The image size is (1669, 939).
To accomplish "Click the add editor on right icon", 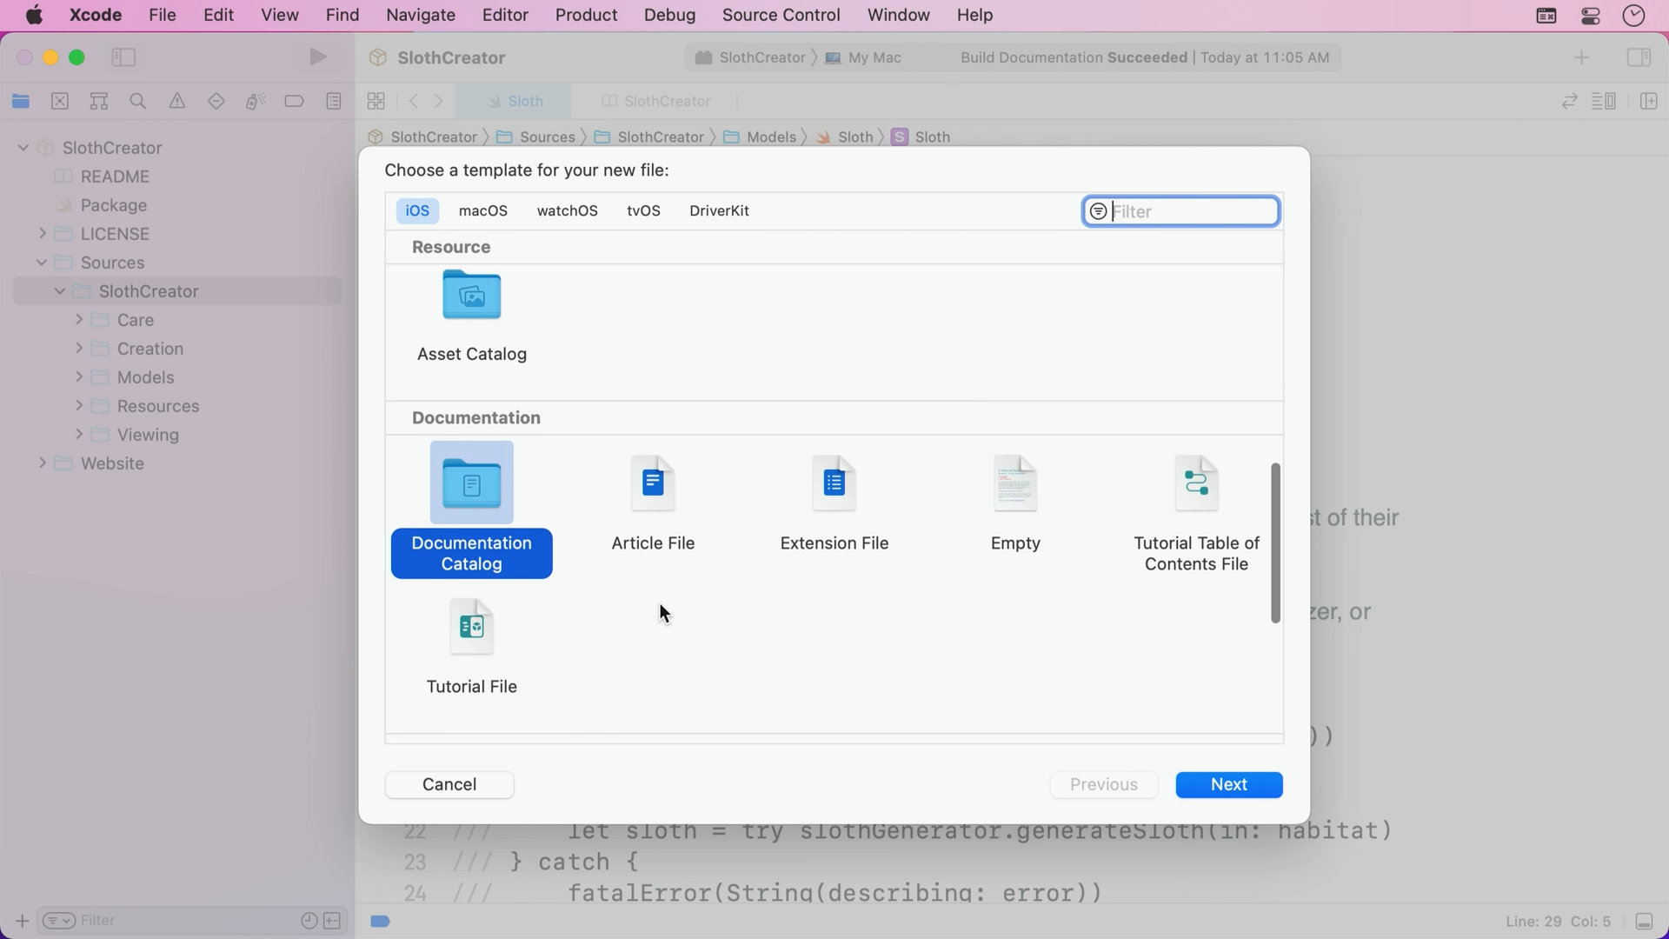I will (1648, 102).
